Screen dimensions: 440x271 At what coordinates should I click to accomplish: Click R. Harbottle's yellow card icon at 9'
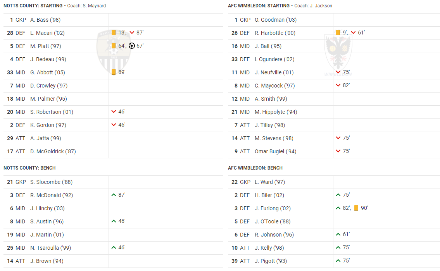[338, 33]
